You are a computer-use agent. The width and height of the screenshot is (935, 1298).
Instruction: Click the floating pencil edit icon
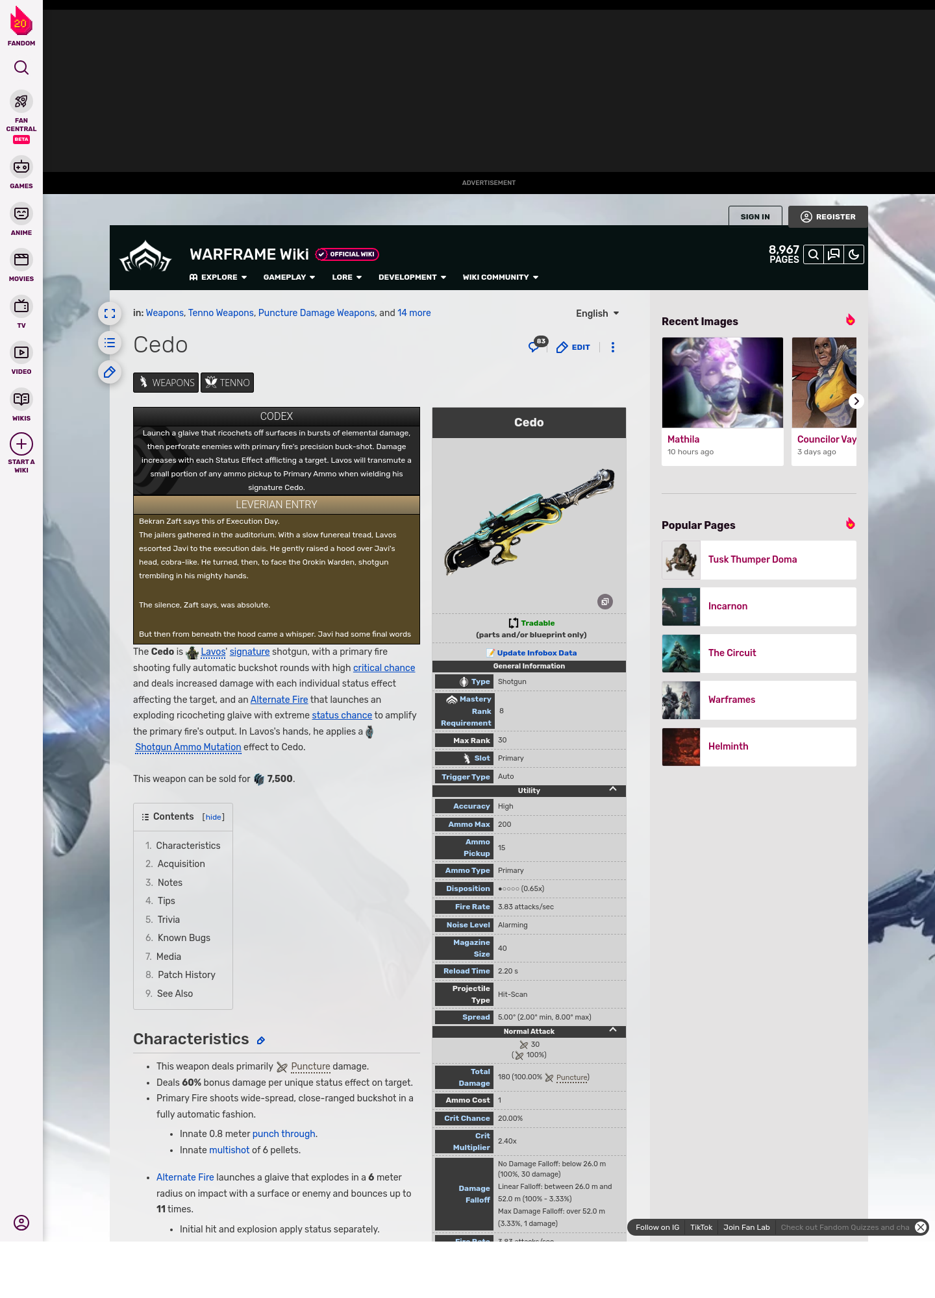pos(110,372)
